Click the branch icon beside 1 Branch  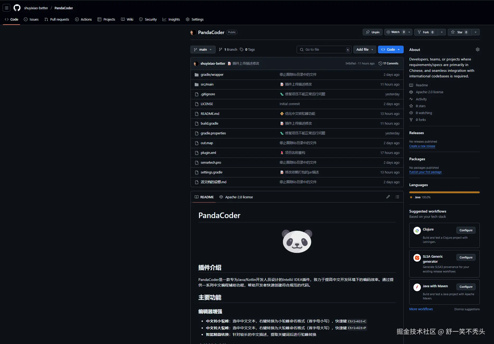[x=221, y=50]
